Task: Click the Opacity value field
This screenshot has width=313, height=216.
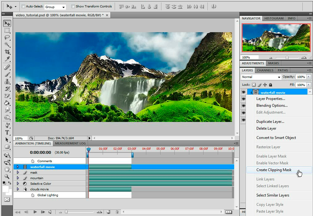Action: [301, 77]
